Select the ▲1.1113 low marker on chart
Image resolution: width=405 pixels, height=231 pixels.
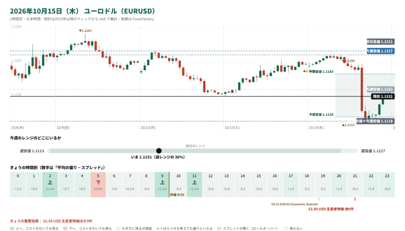(348, 125)
